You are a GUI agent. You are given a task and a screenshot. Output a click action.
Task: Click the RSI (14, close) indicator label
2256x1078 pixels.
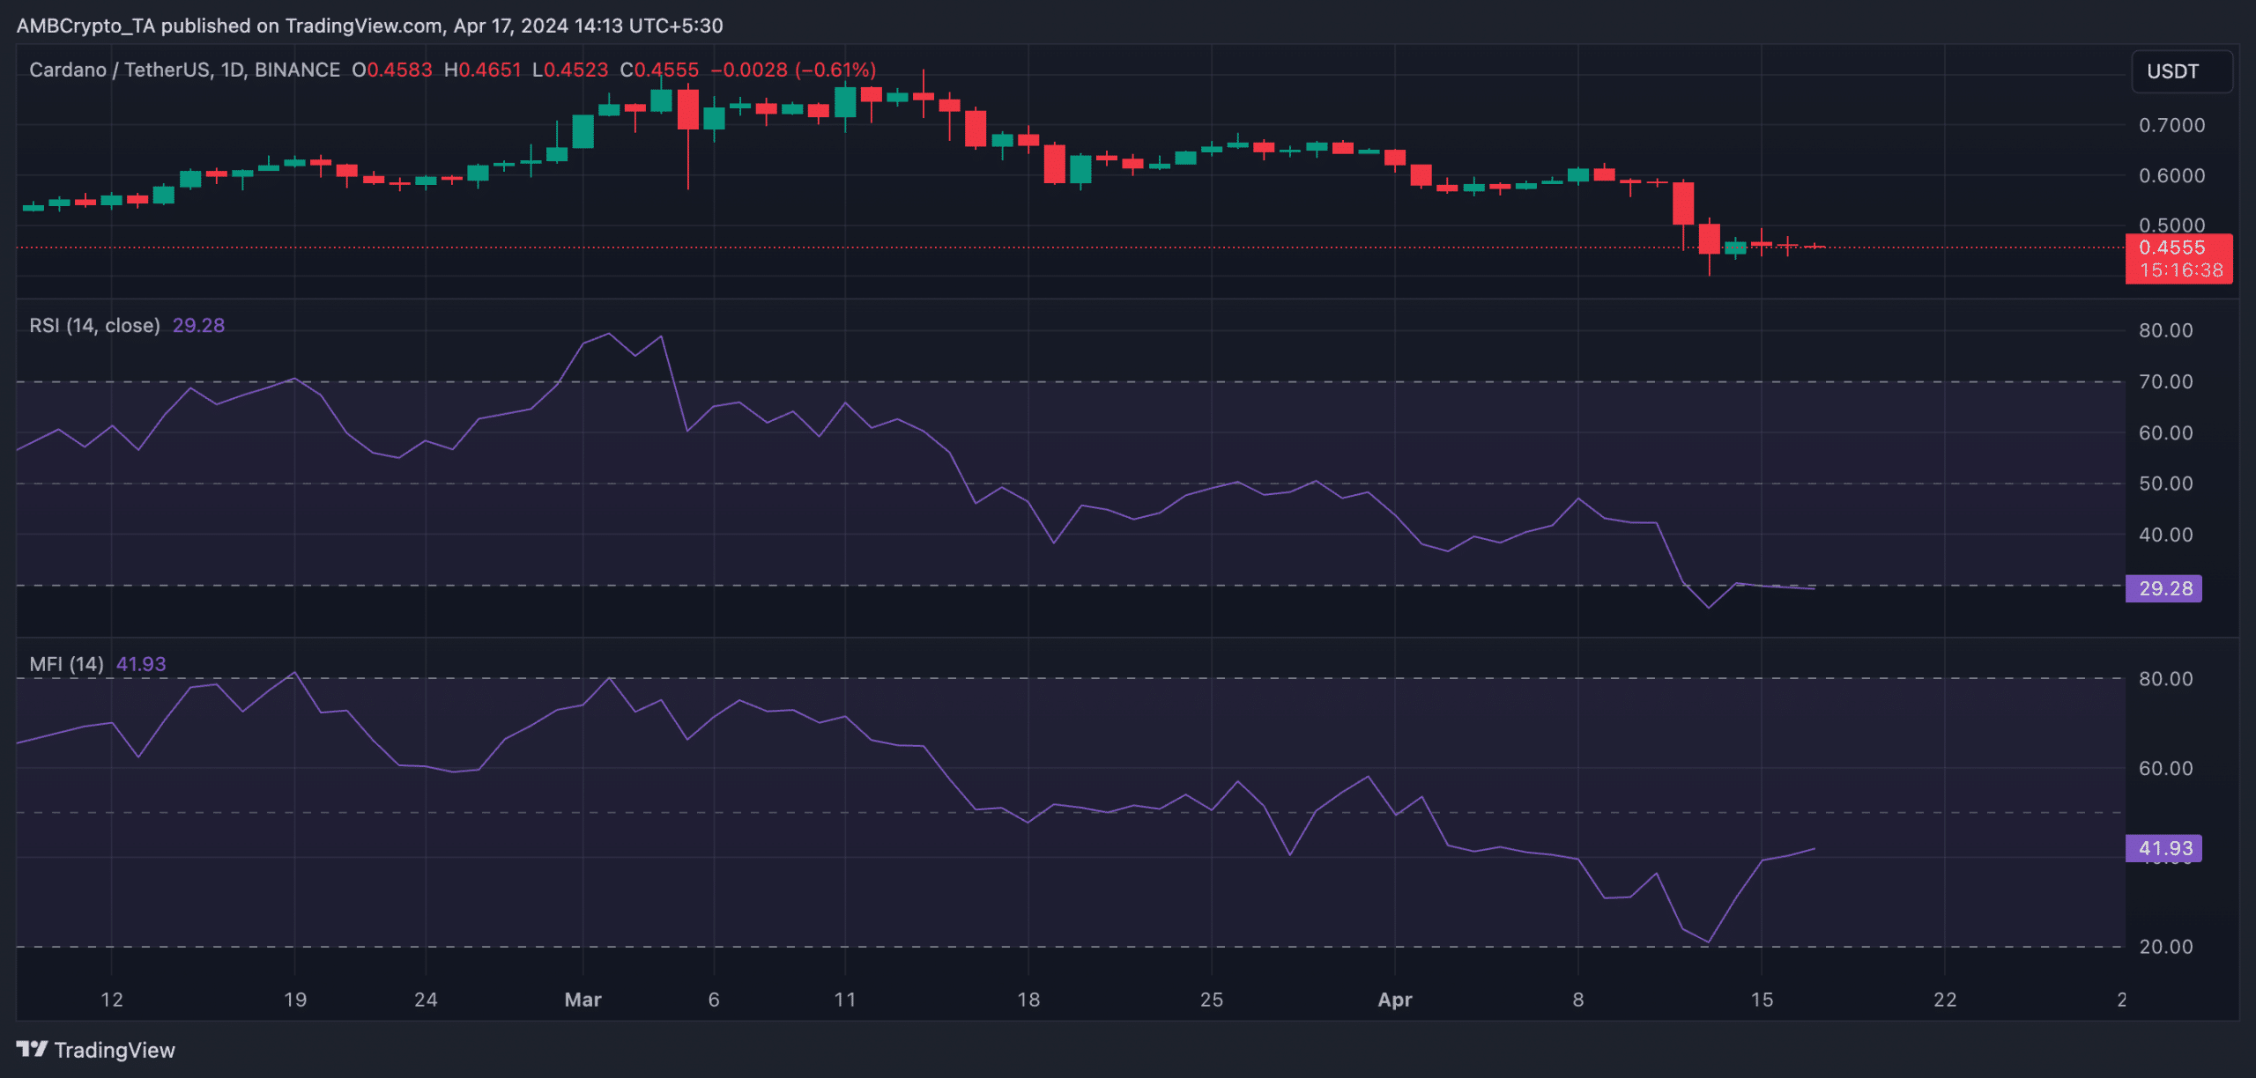pyautogui.click(x=94, y=325)
